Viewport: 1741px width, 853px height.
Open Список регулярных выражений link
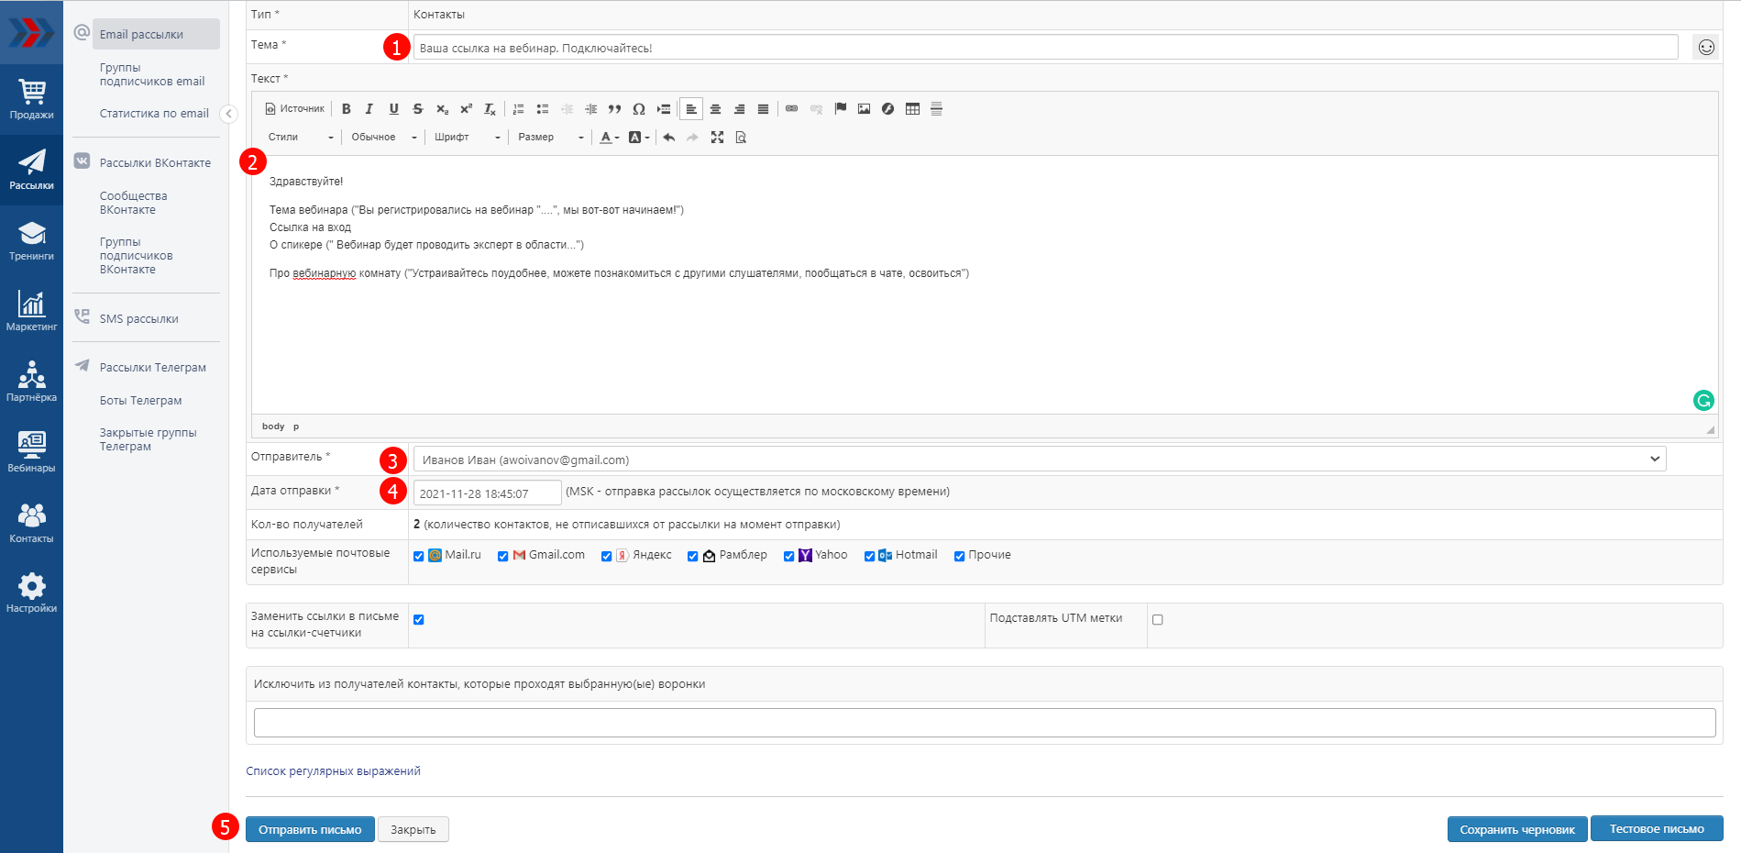click(x=333, y=771)
